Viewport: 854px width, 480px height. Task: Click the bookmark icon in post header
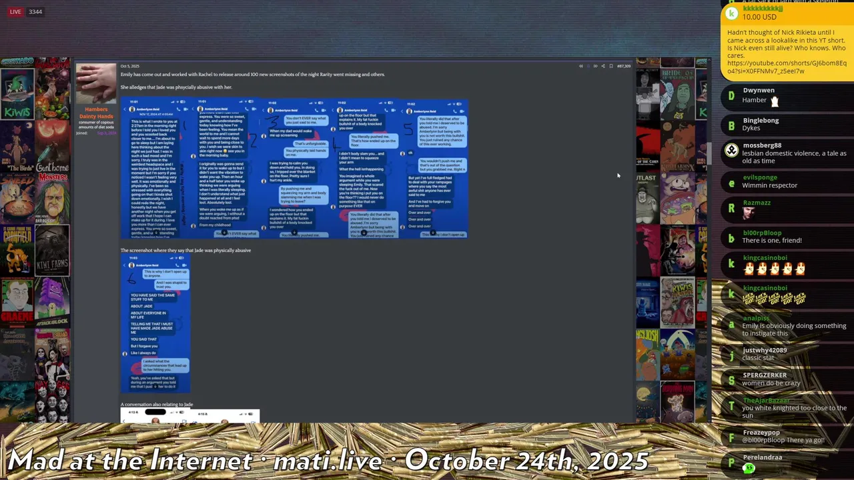(611, 66)
